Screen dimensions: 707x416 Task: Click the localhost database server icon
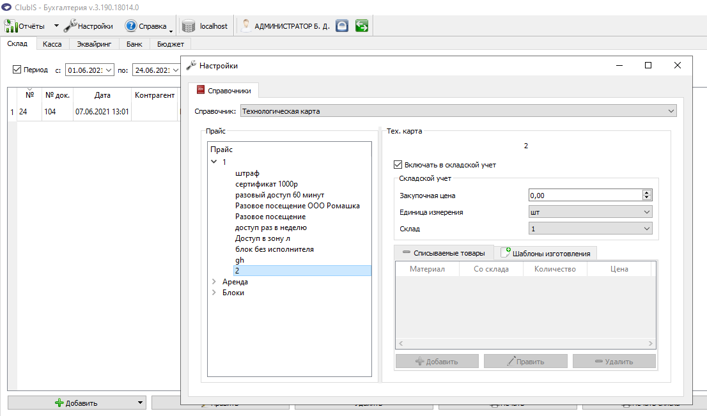tap(189, 26)
